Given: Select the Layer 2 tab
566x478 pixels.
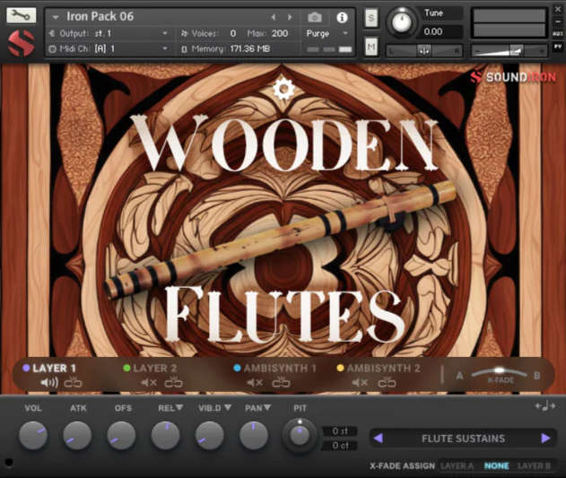Looking at the screenshot, I should [x=154, y=368].
